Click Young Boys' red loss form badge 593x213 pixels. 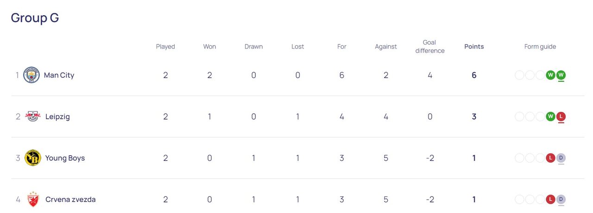(x=550, y=158)
